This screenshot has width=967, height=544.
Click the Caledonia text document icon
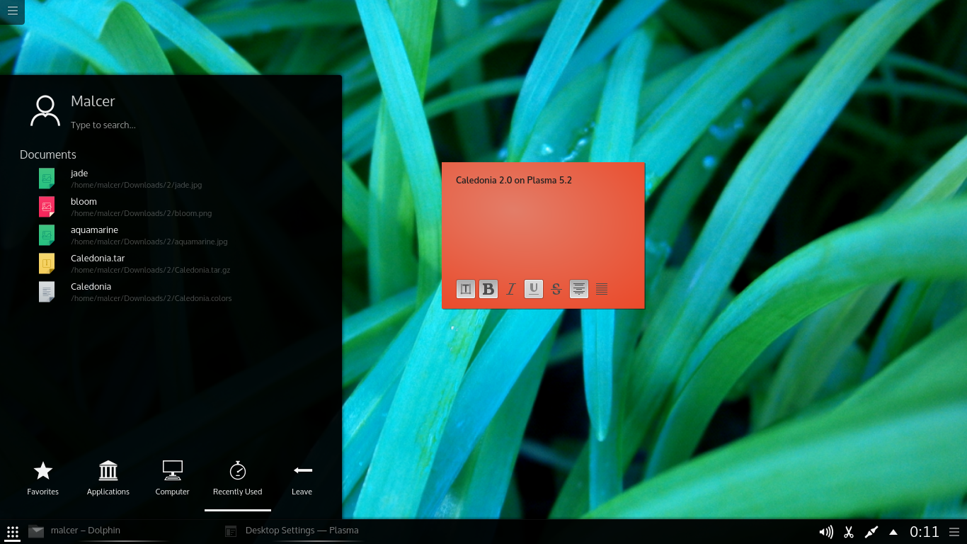tap(47, 292)
